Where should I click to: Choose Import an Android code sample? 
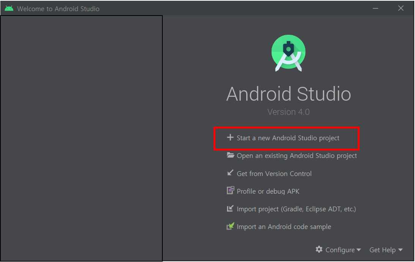point(284,227)
